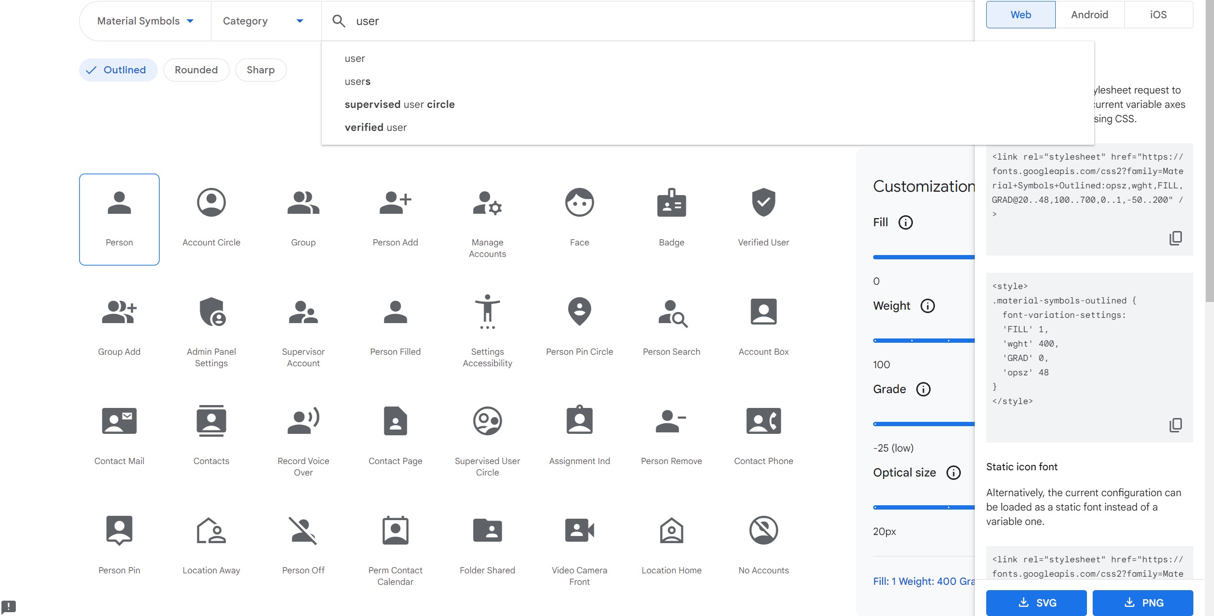1214x616 pixels.
Task: Select the Admin Panel Settings icon
Action: click(211, 312)
